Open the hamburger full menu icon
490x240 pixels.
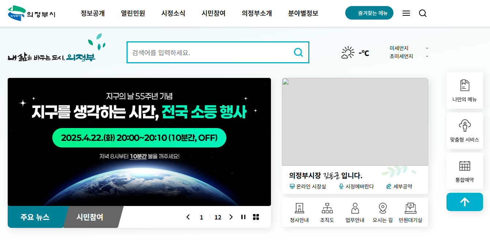406,13
